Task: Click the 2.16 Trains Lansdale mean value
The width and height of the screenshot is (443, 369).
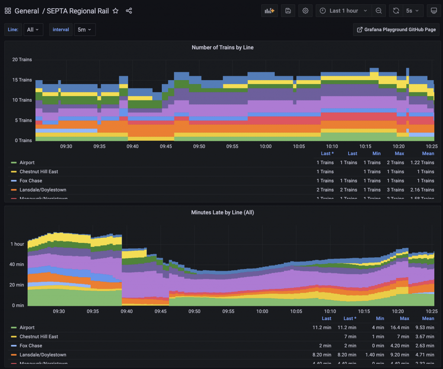Action: 422,190
